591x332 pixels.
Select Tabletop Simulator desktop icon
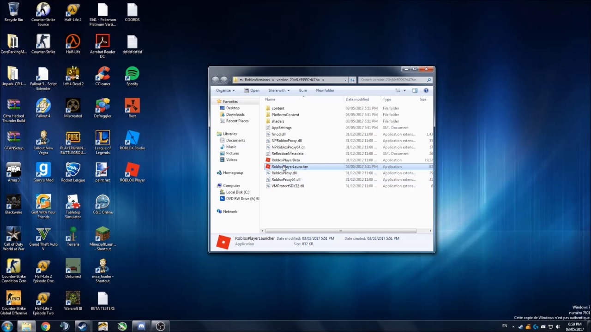pyautogui.click(x=73, y=207)
